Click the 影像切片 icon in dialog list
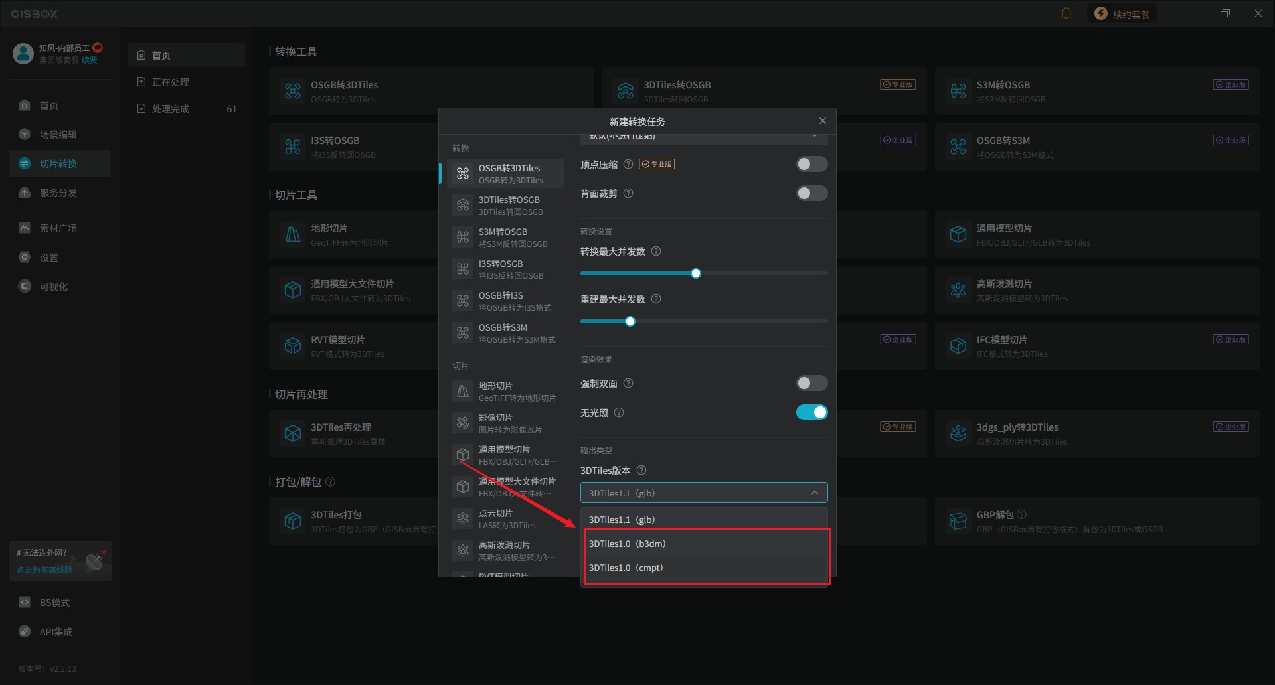Image resolution: width=1275 pixels, height=685 pixels. coord(463,423)
